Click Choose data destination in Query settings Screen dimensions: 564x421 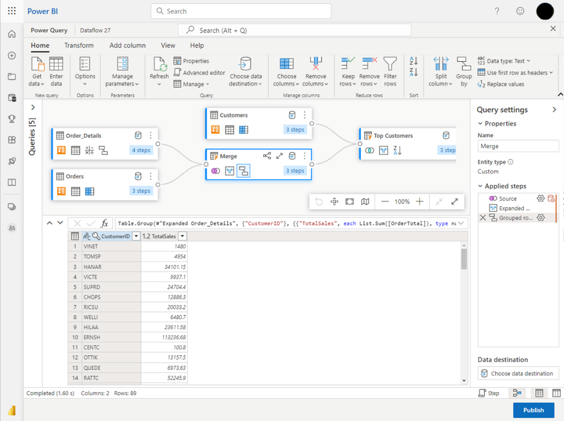click(x=518, y=374)
